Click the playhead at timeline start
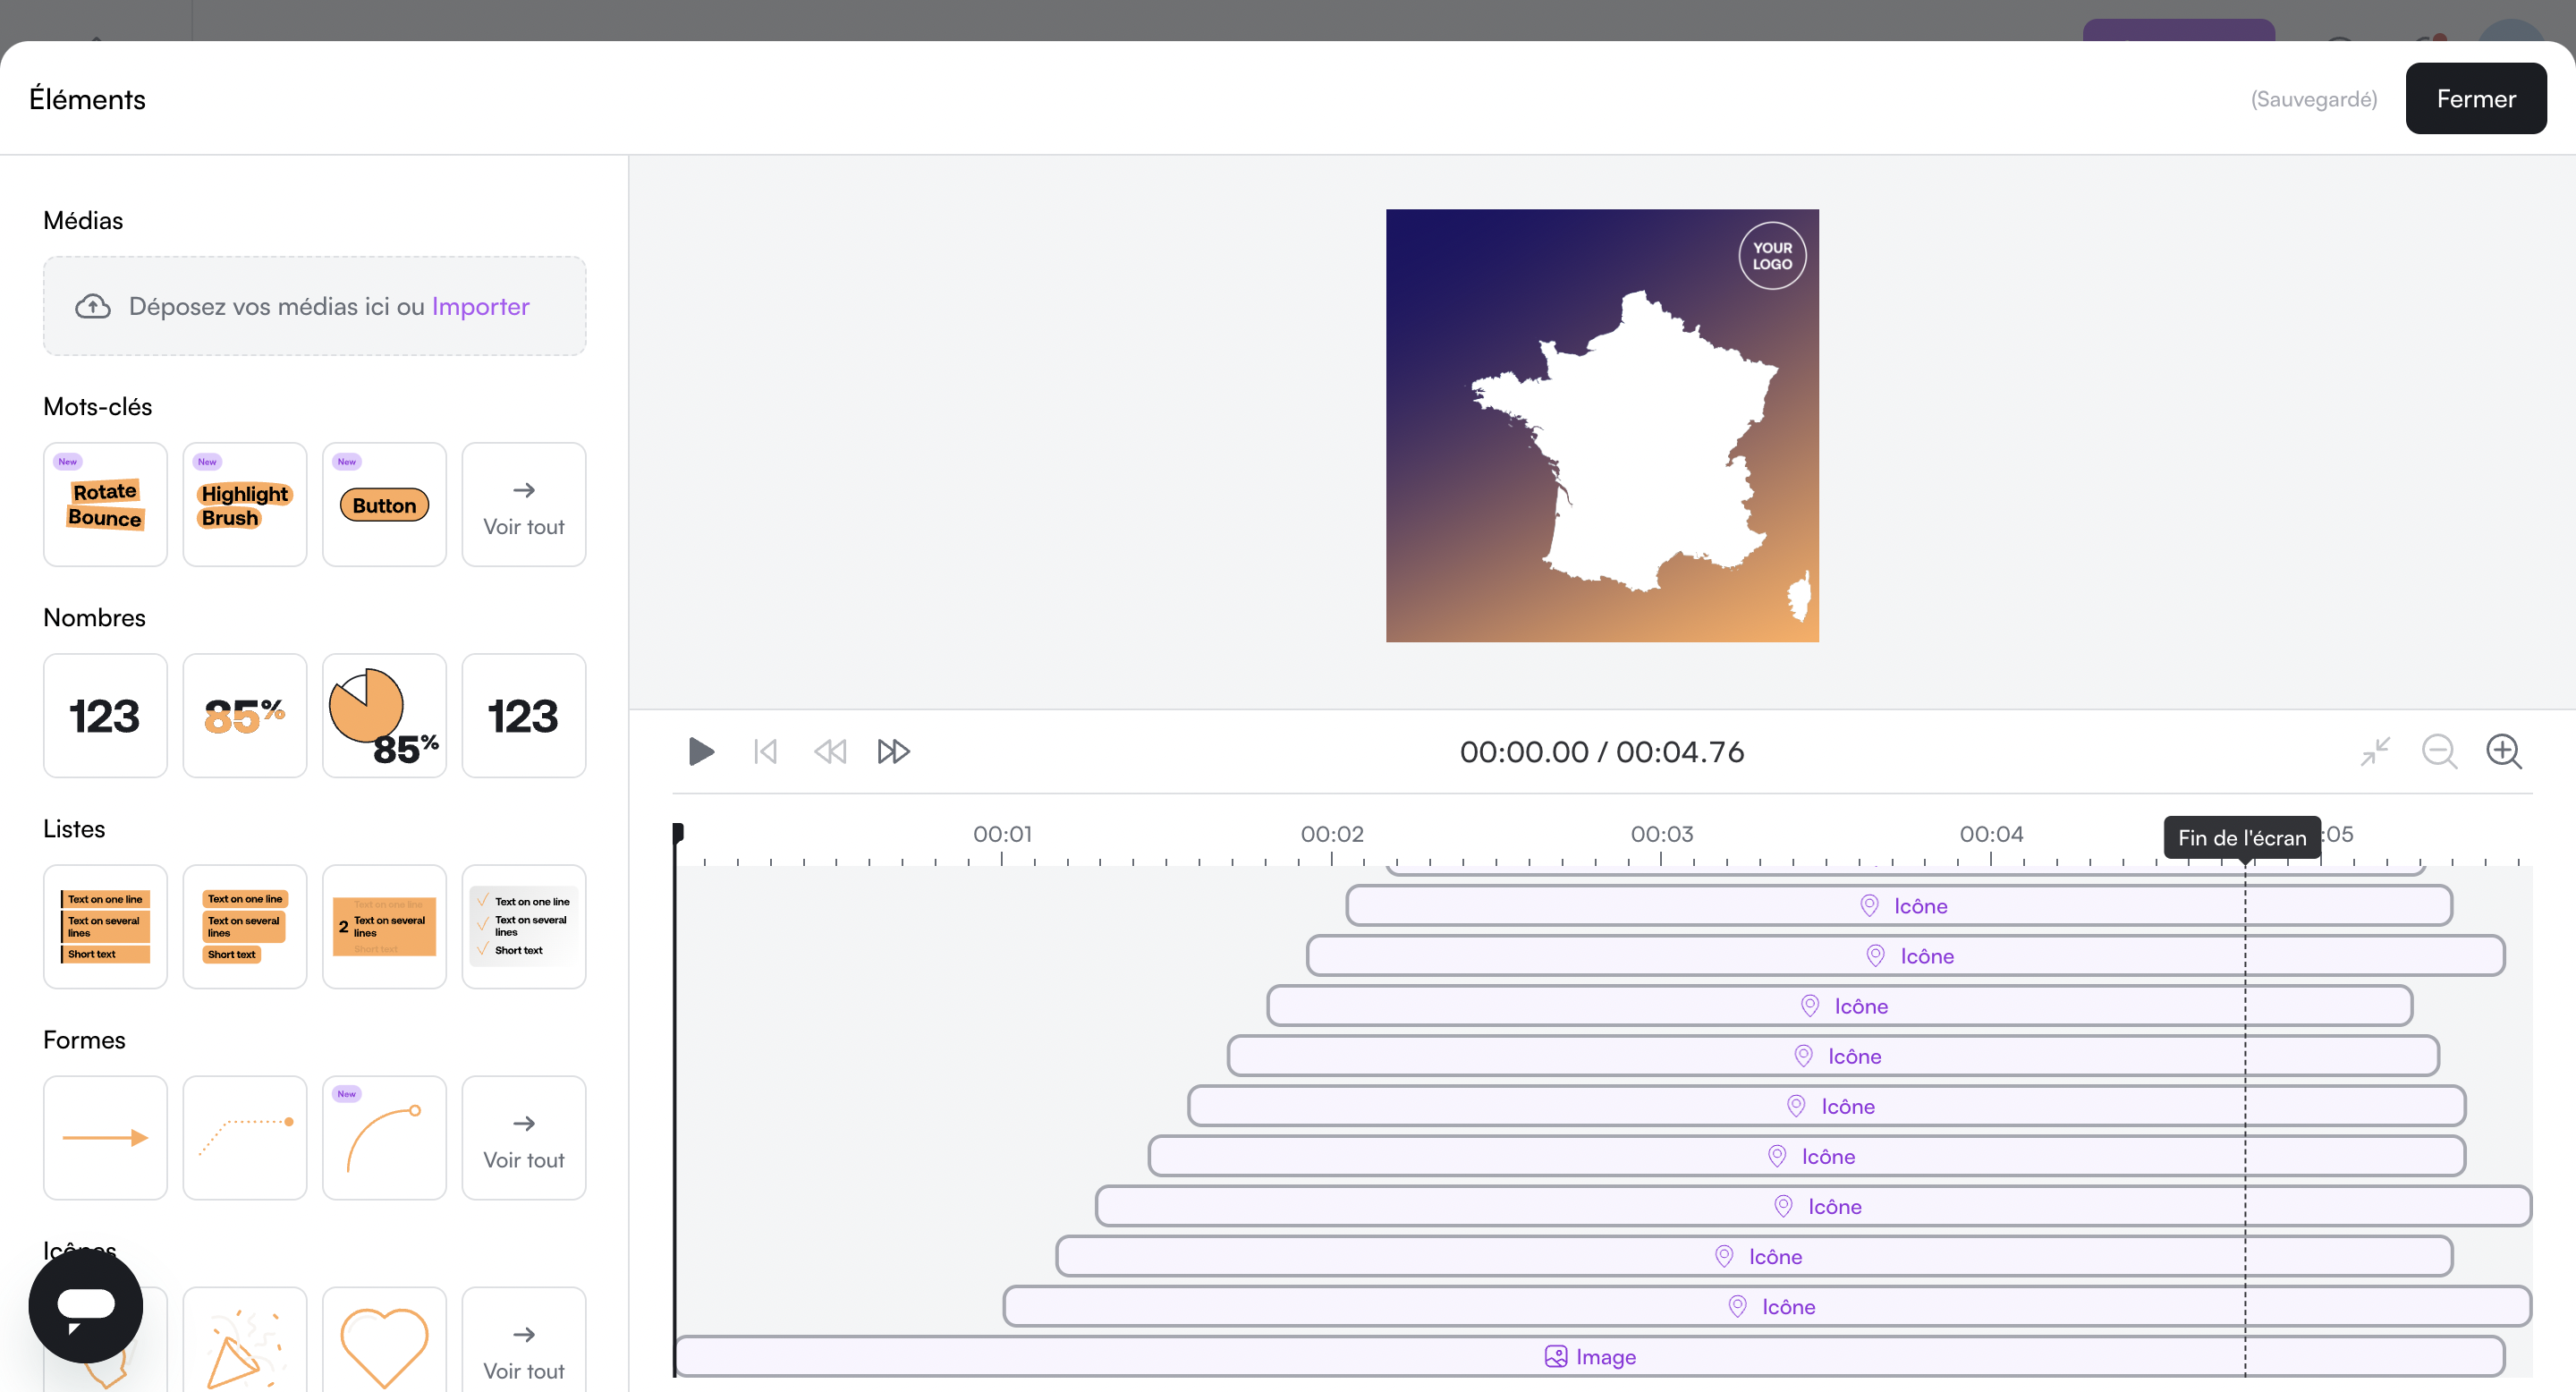Screen dimensions: 2576x1392 coord(678,832)
